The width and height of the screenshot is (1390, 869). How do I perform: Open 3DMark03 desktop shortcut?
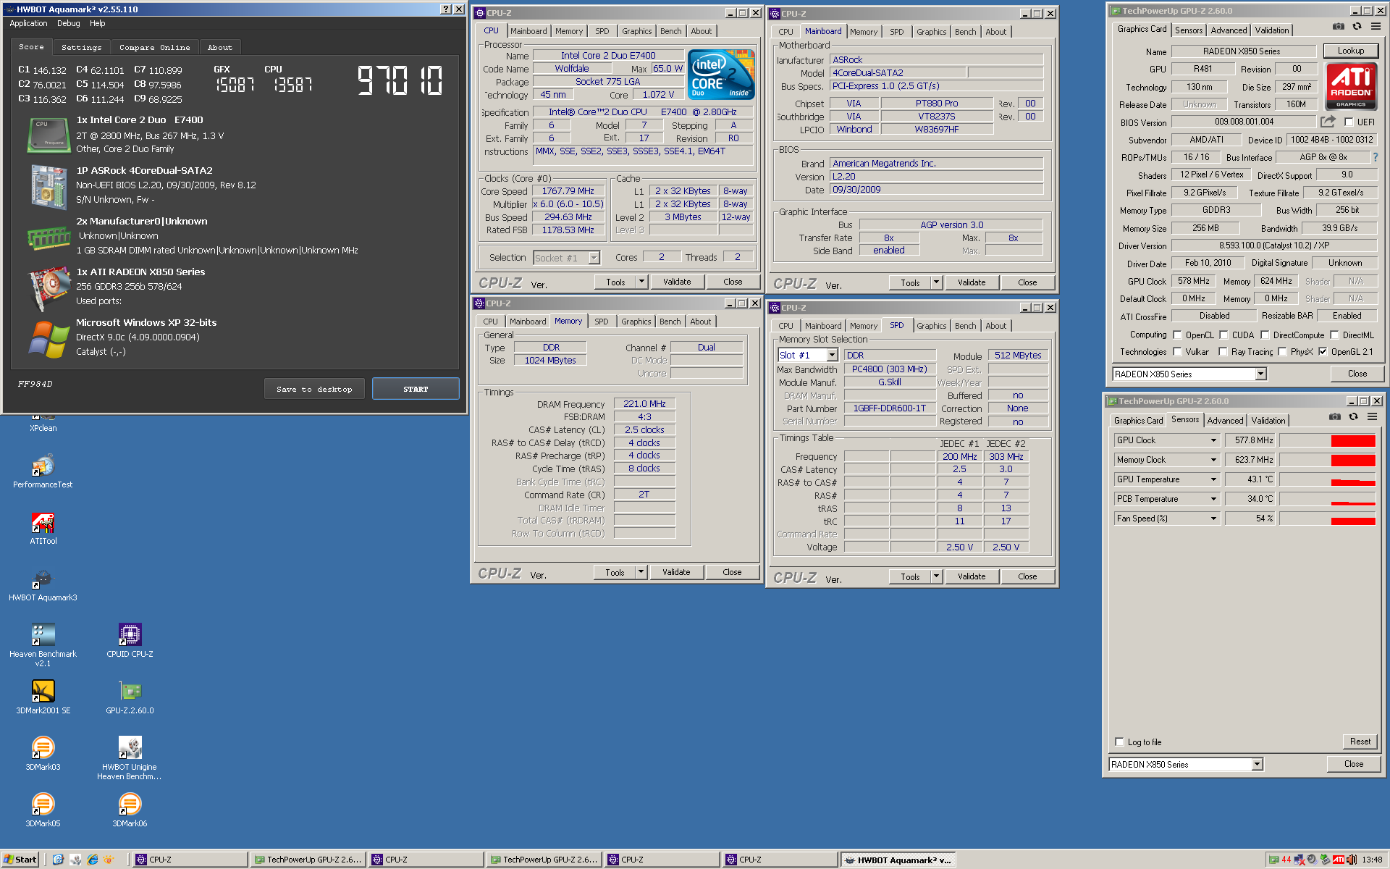pos(43,753)
